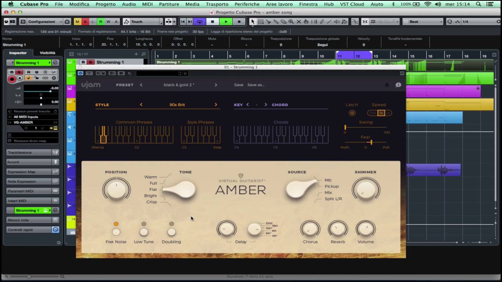Screen dimensions: 502x282
Task: Enable the Fret Noise switch
Action: 116,232
